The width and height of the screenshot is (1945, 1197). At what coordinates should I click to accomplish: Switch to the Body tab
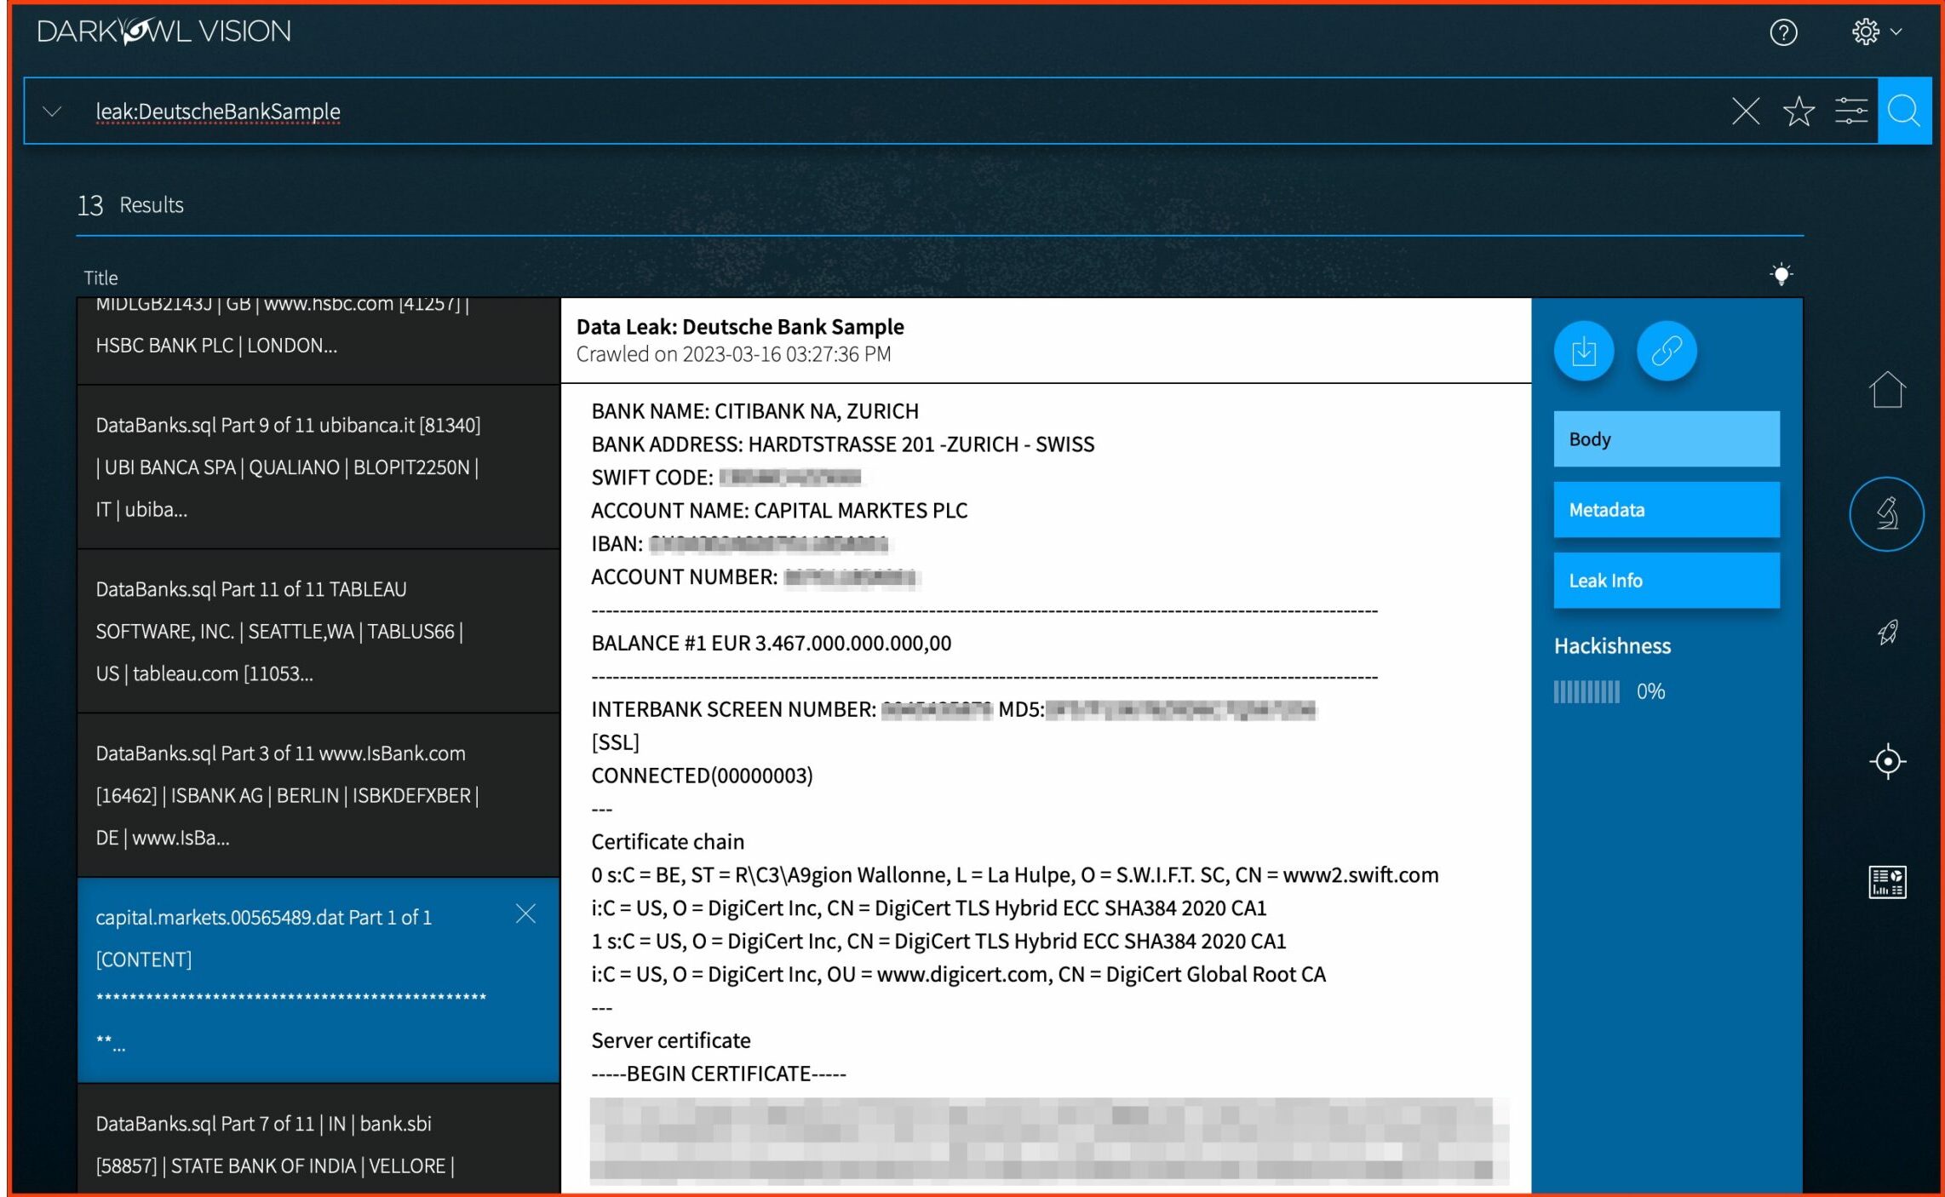point(1667,439)
